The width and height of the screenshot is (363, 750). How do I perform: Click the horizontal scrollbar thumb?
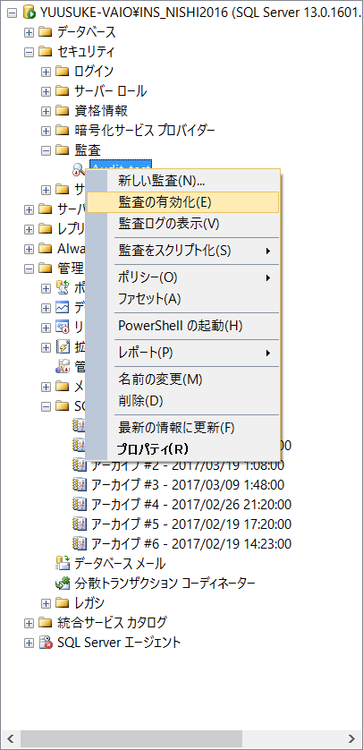[x=131, y=738]
